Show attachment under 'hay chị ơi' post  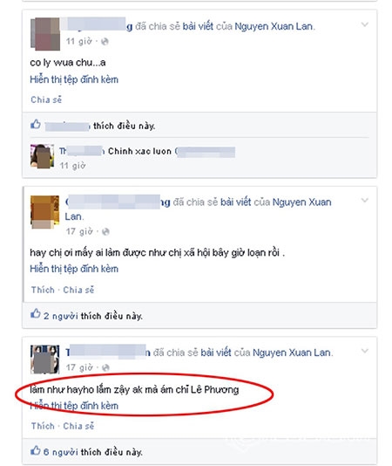point(74,269)
